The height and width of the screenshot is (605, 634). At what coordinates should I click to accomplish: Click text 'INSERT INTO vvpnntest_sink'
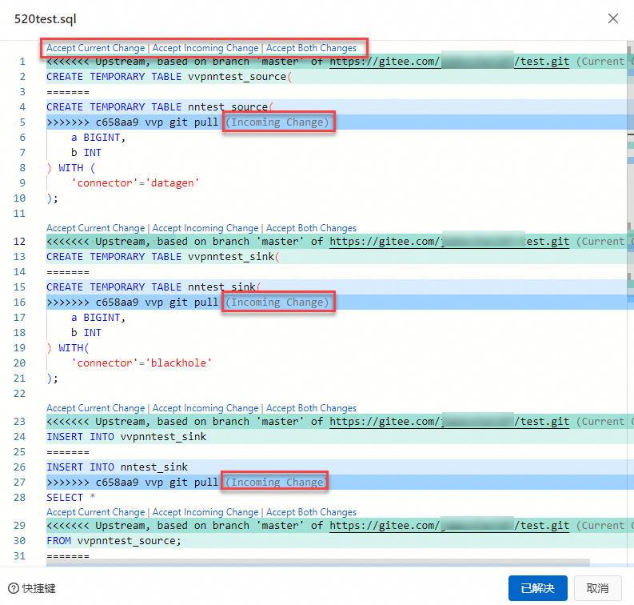(126, 437)
